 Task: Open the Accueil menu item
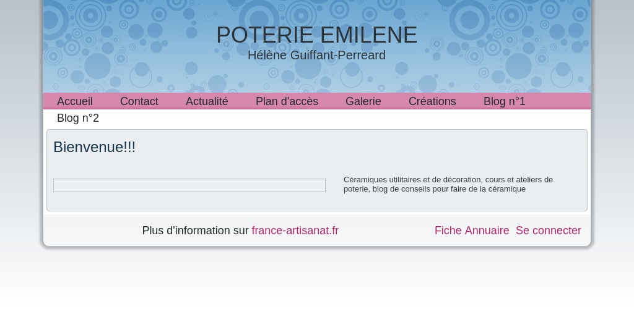point(75,101)
